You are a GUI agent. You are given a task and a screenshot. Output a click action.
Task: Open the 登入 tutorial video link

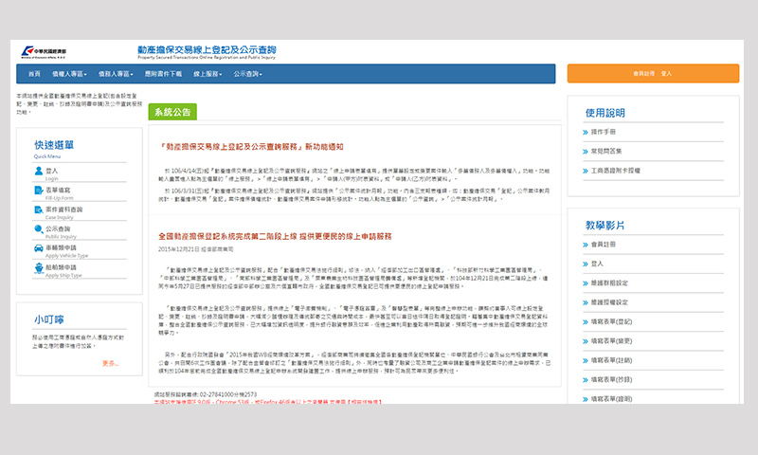(x=597, y=264)
